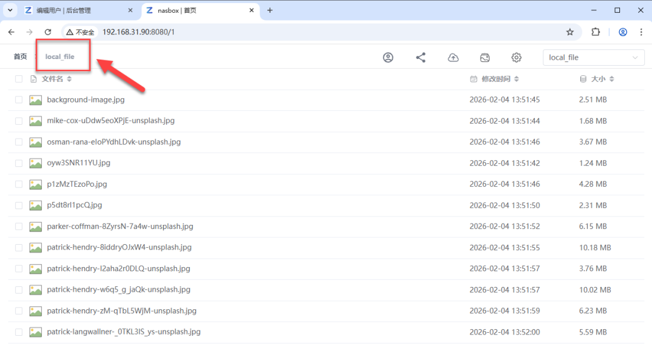Open the browser profile icon
Screen dimensions: 652x349
622,32
